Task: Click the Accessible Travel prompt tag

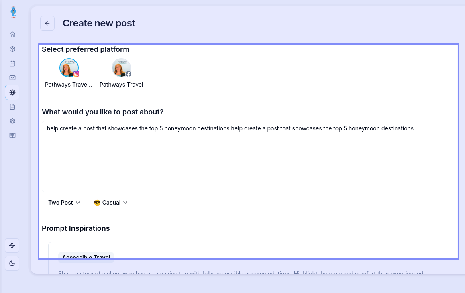Action: tap(86, 257)
